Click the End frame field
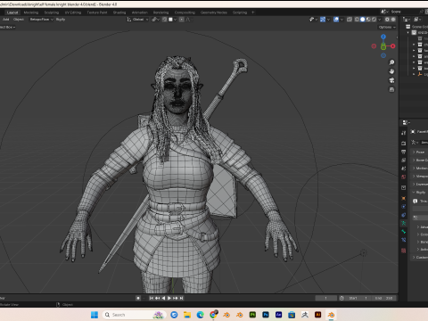 (x=384, y=298)
